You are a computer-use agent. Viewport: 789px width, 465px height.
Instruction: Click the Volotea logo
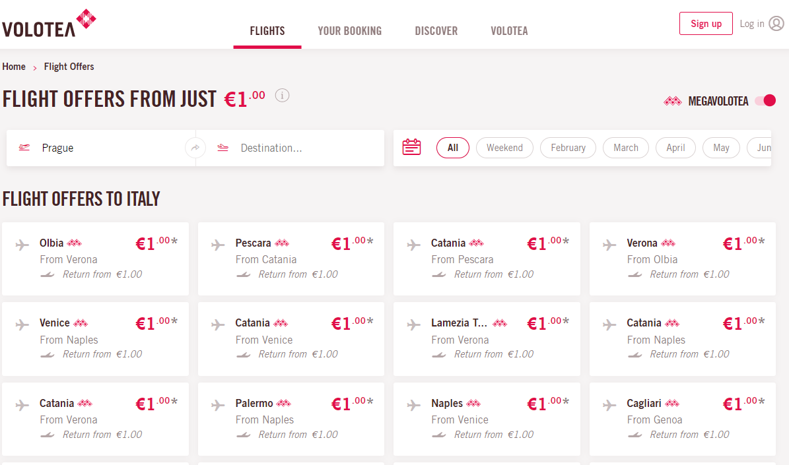point(49,23)
